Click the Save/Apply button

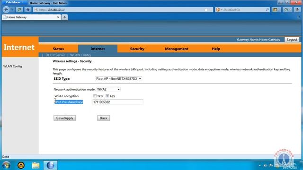tap(64, 118)
